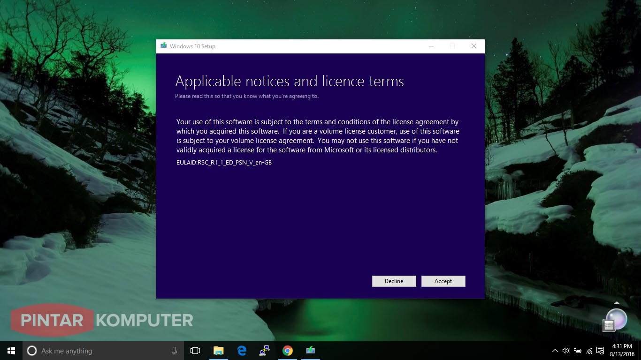The height and width of the screenshot is (360, 641).
Task: Click the EULAID:RSC_R1_1_ED_PSN_V_en-GB text
Action: click(224, 163)
